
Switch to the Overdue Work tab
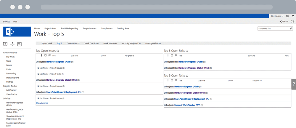73,43
